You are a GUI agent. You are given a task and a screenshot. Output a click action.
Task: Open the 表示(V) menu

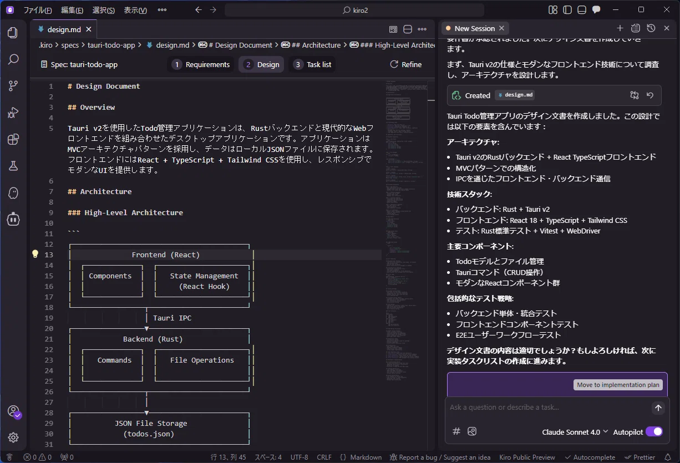[135, 10]
